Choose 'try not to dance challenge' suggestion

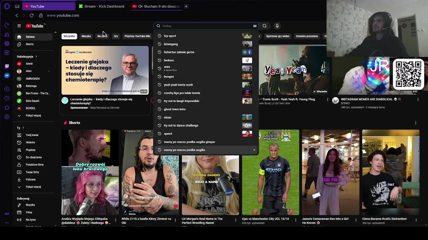pyautogui.click(x=206, y=125)
